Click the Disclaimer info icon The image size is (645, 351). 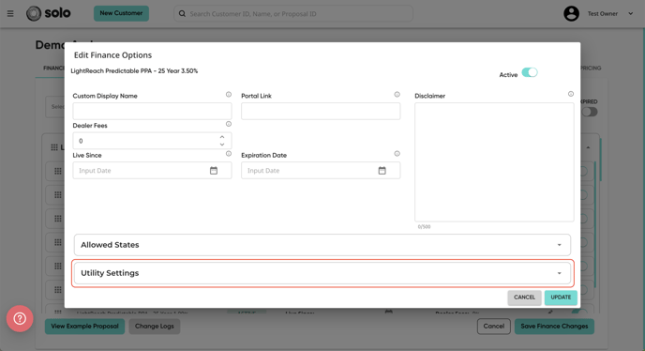tap(571, 94)
